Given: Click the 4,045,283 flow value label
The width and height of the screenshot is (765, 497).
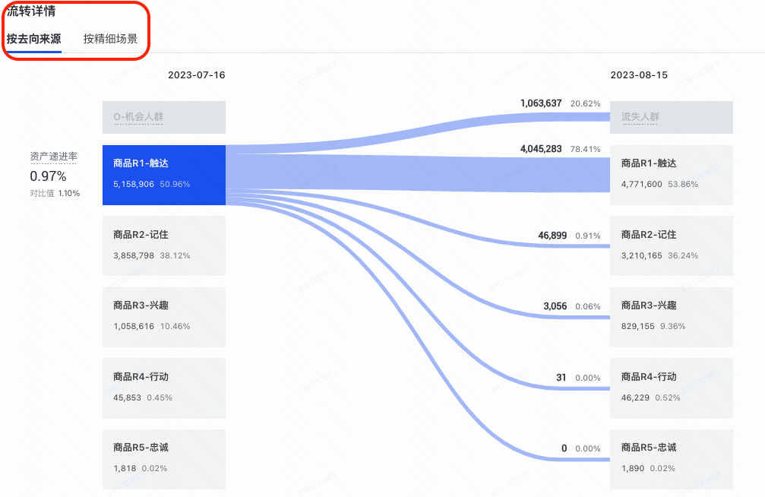Looking at the screenshot, I should [x=541, y=149].
